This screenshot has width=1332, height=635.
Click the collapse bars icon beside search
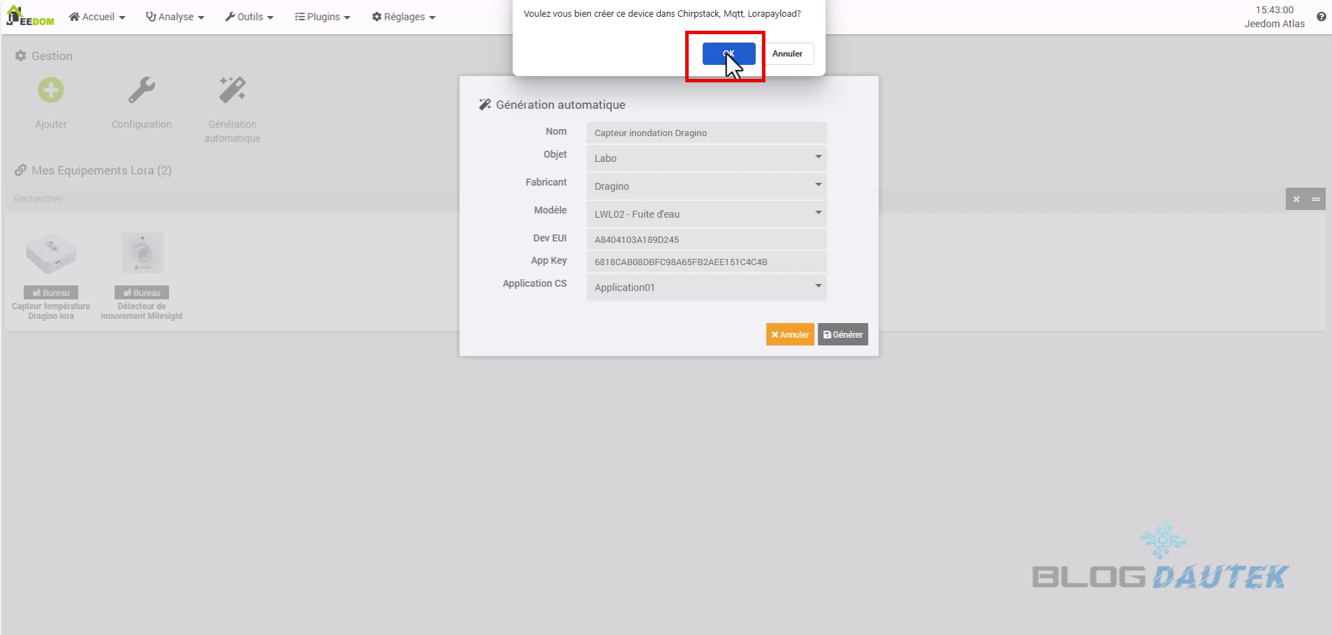(x=1315, y=200)
